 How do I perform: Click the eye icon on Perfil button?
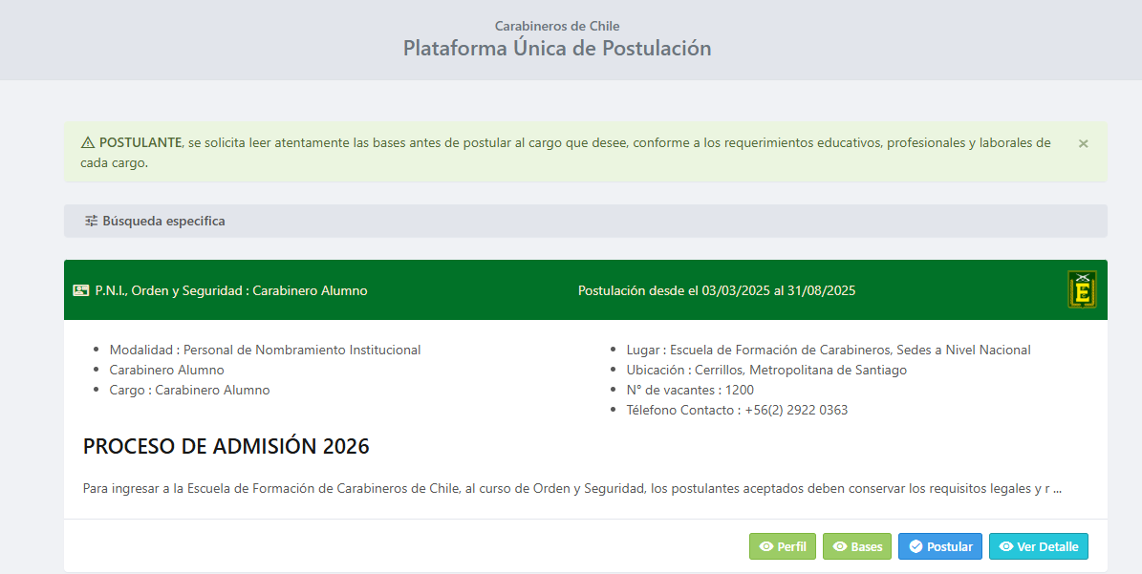pos(765,547)
